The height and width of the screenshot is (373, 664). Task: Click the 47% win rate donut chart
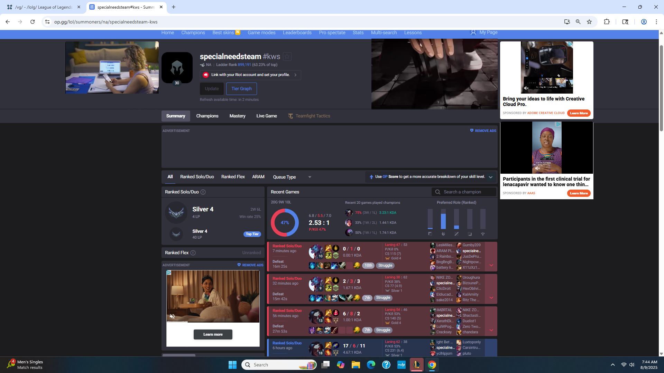(x=285, y=223)
